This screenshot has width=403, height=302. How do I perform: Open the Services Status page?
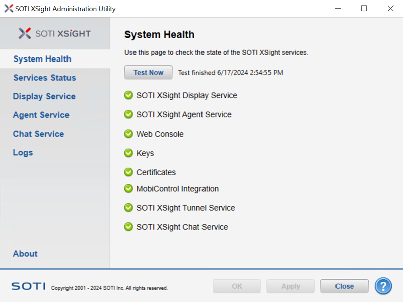pyautogui.click(x=44, y=78)
